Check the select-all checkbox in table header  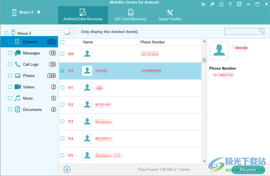62,42
